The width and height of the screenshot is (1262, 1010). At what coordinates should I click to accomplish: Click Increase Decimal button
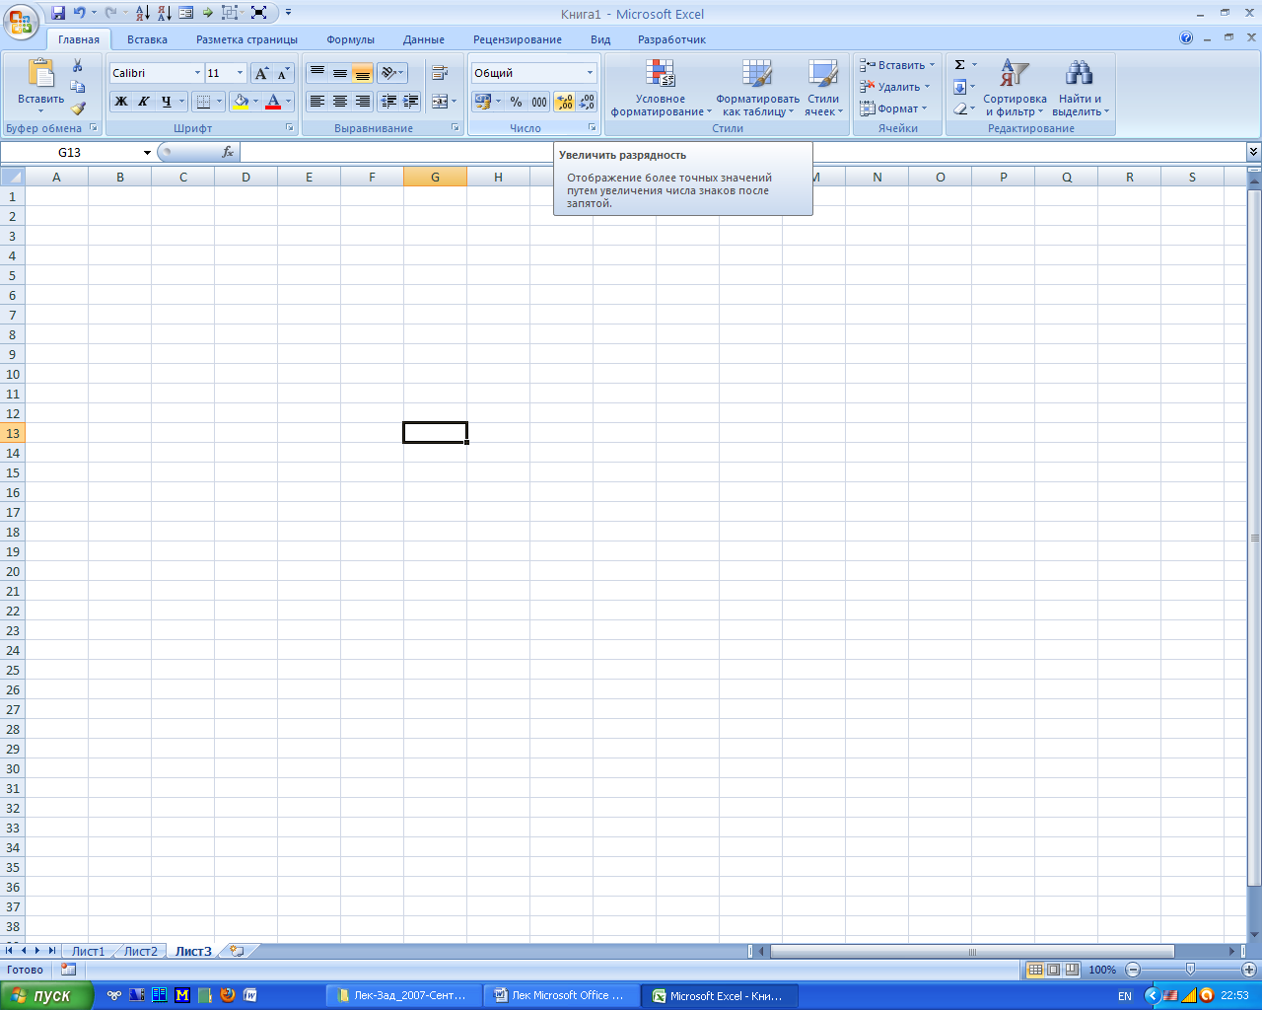(x=564, y=102)
